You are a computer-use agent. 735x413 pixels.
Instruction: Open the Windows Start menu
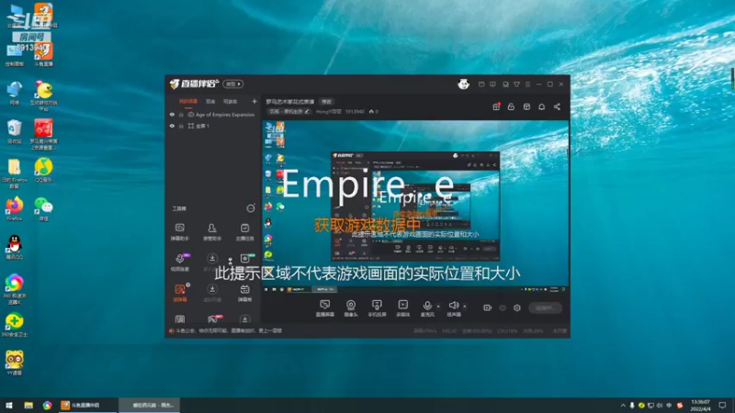pos(9,405)
